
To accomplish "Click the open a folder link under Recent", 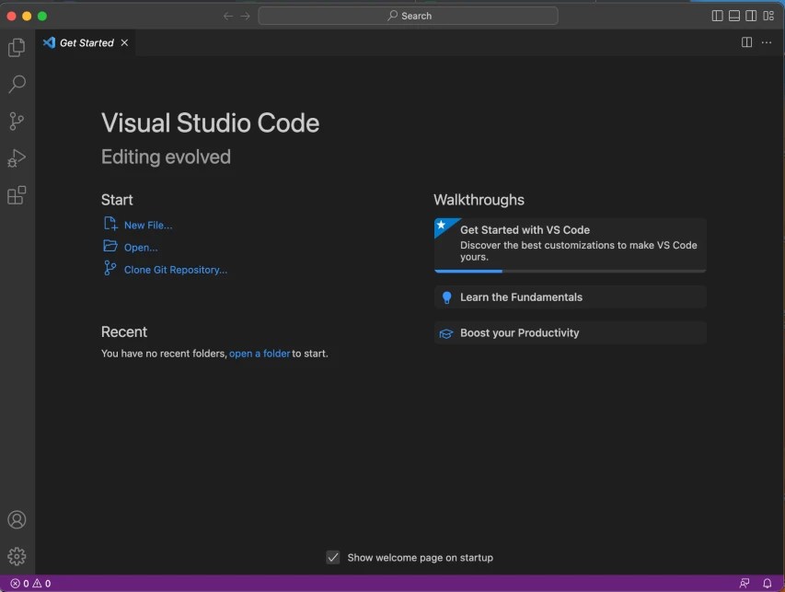I will pyautogui.click(x=260, y=353).
